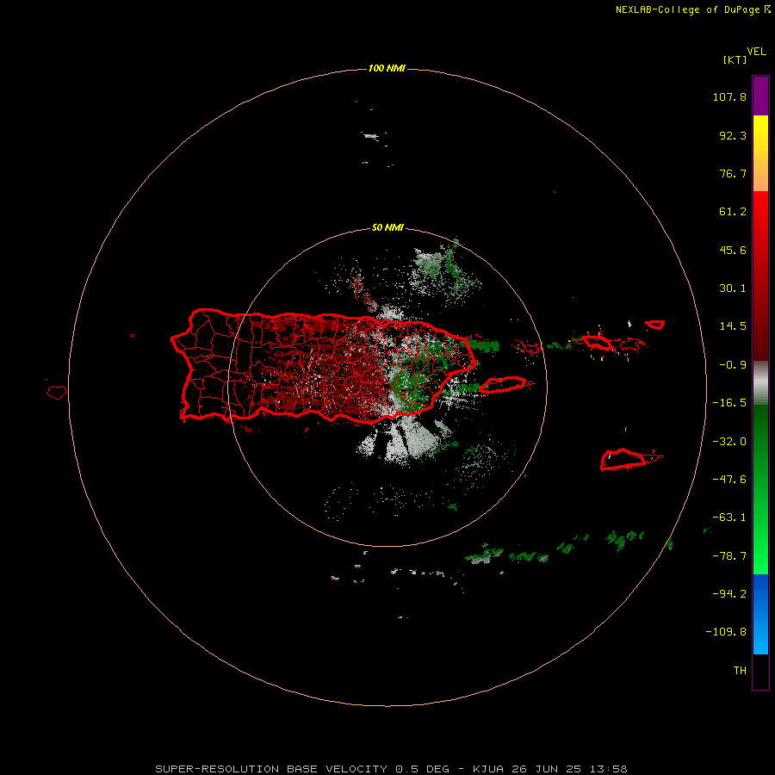
Task: Click the Vieques island outline east of Puerto Rico
Action: point(503,385)
